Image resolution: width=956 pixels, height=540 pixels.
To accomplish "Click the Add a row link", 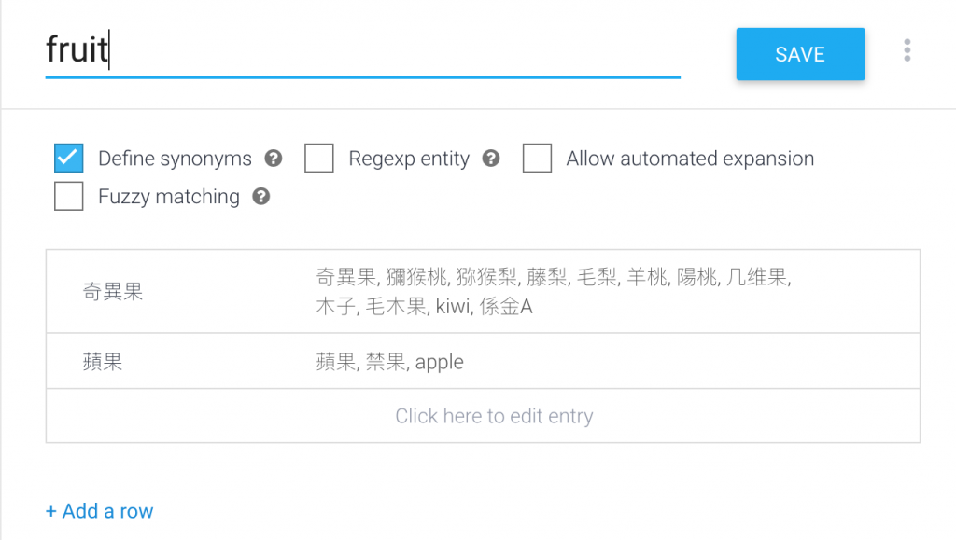I will [99, 511].
